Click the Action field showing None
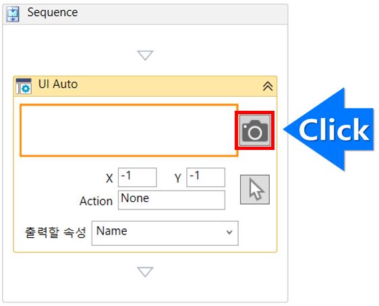This screenshot has height=306, width=379. point(171,200)
